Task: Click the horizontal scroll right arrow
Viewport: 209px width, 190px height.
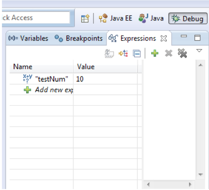Action: tap(190, 184)
